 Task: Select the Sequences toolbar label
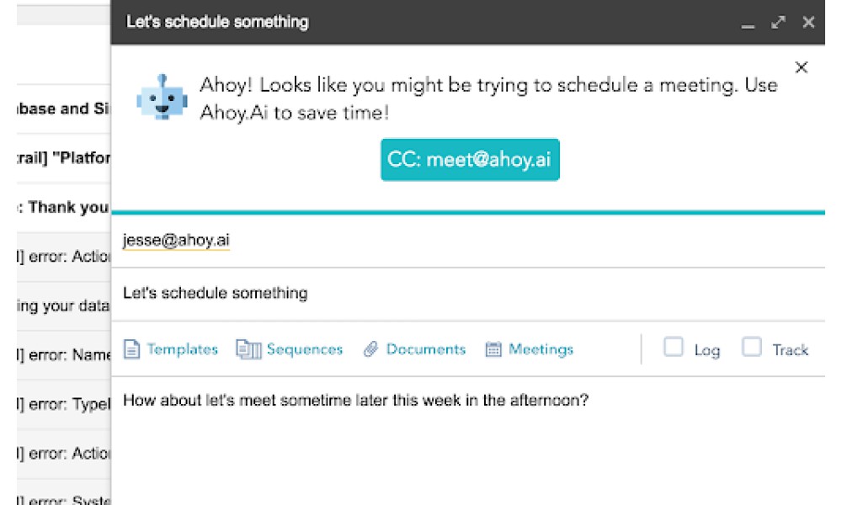click(x=305, y=349)
